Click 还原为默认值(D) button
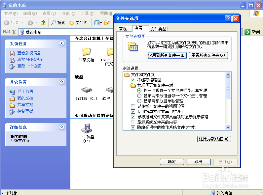 [214, 139]
